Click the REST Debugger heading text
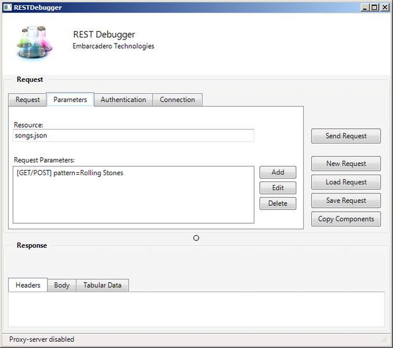The width and height of the screenshot is (393, 348). (104, 35)
